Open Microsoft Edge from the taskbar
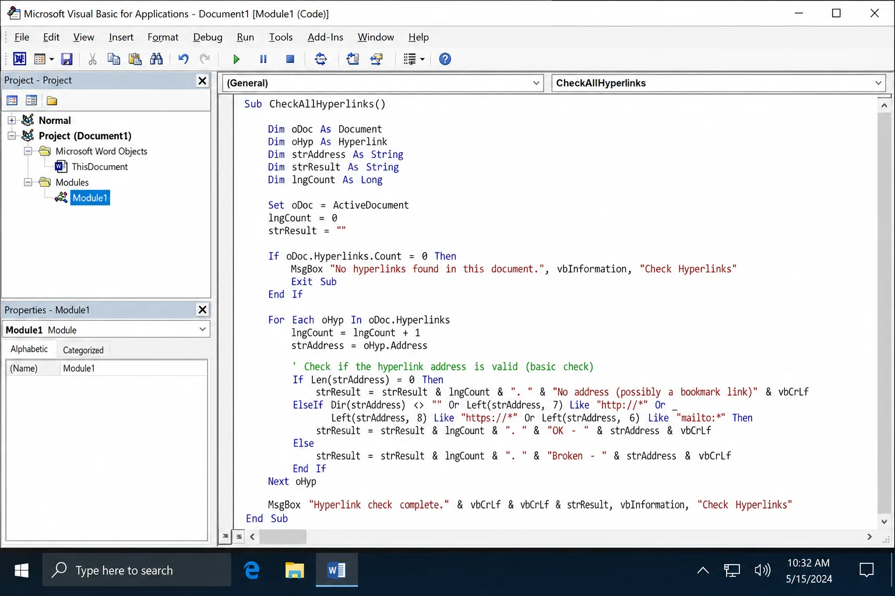895x596 pixels. 252,570
